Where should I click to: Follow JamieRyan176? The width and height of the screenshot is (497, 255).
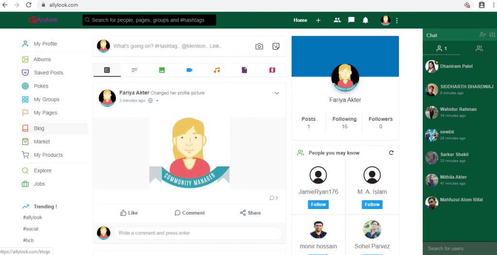[318, 204]
